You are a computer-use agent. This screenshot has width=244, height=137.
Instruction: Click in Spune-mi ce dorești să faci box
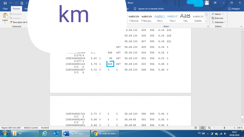[x=152, y=9]
